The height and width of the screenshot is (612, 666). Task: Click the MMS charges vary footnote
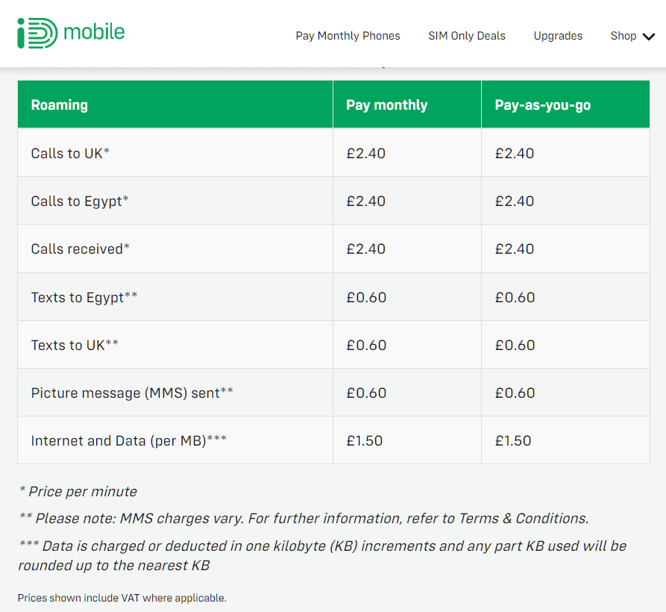coord(304,519)
